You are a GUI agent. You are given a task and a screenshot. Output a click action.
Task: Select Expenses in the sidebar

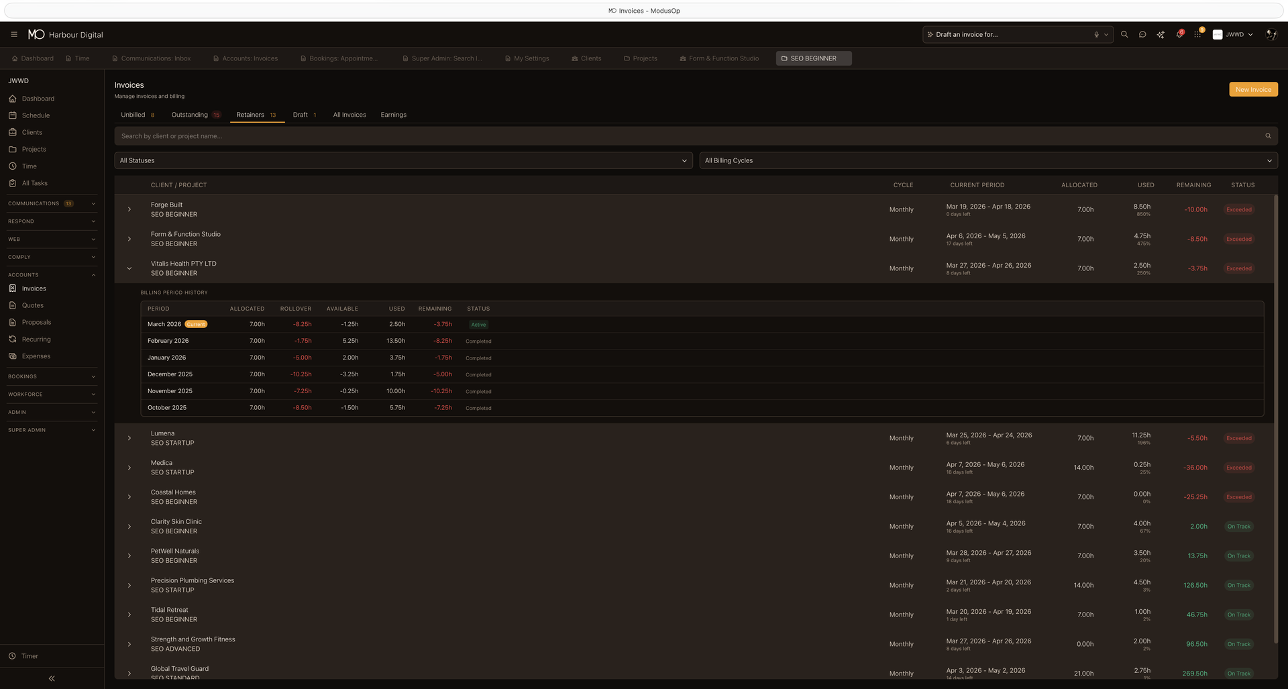(35, 356)
